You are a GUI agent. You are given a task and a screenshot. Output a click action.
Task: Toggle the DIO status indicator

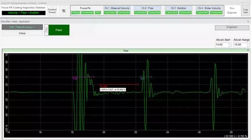click(x=98, y=12)
